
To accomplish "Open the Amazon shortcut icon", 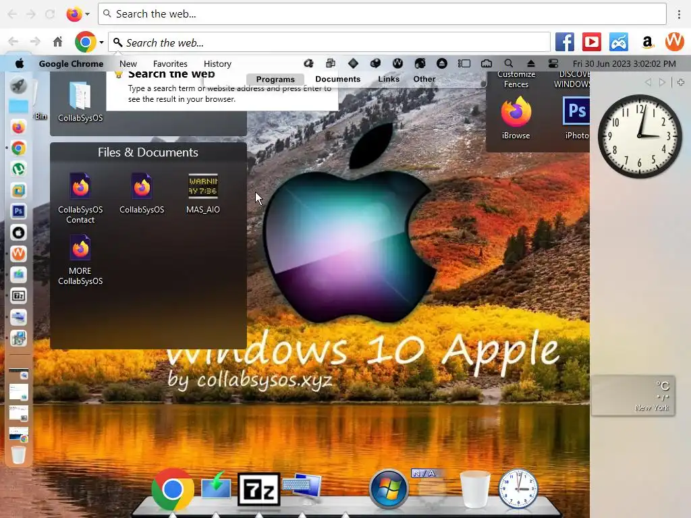I will (x=647, y=42).
